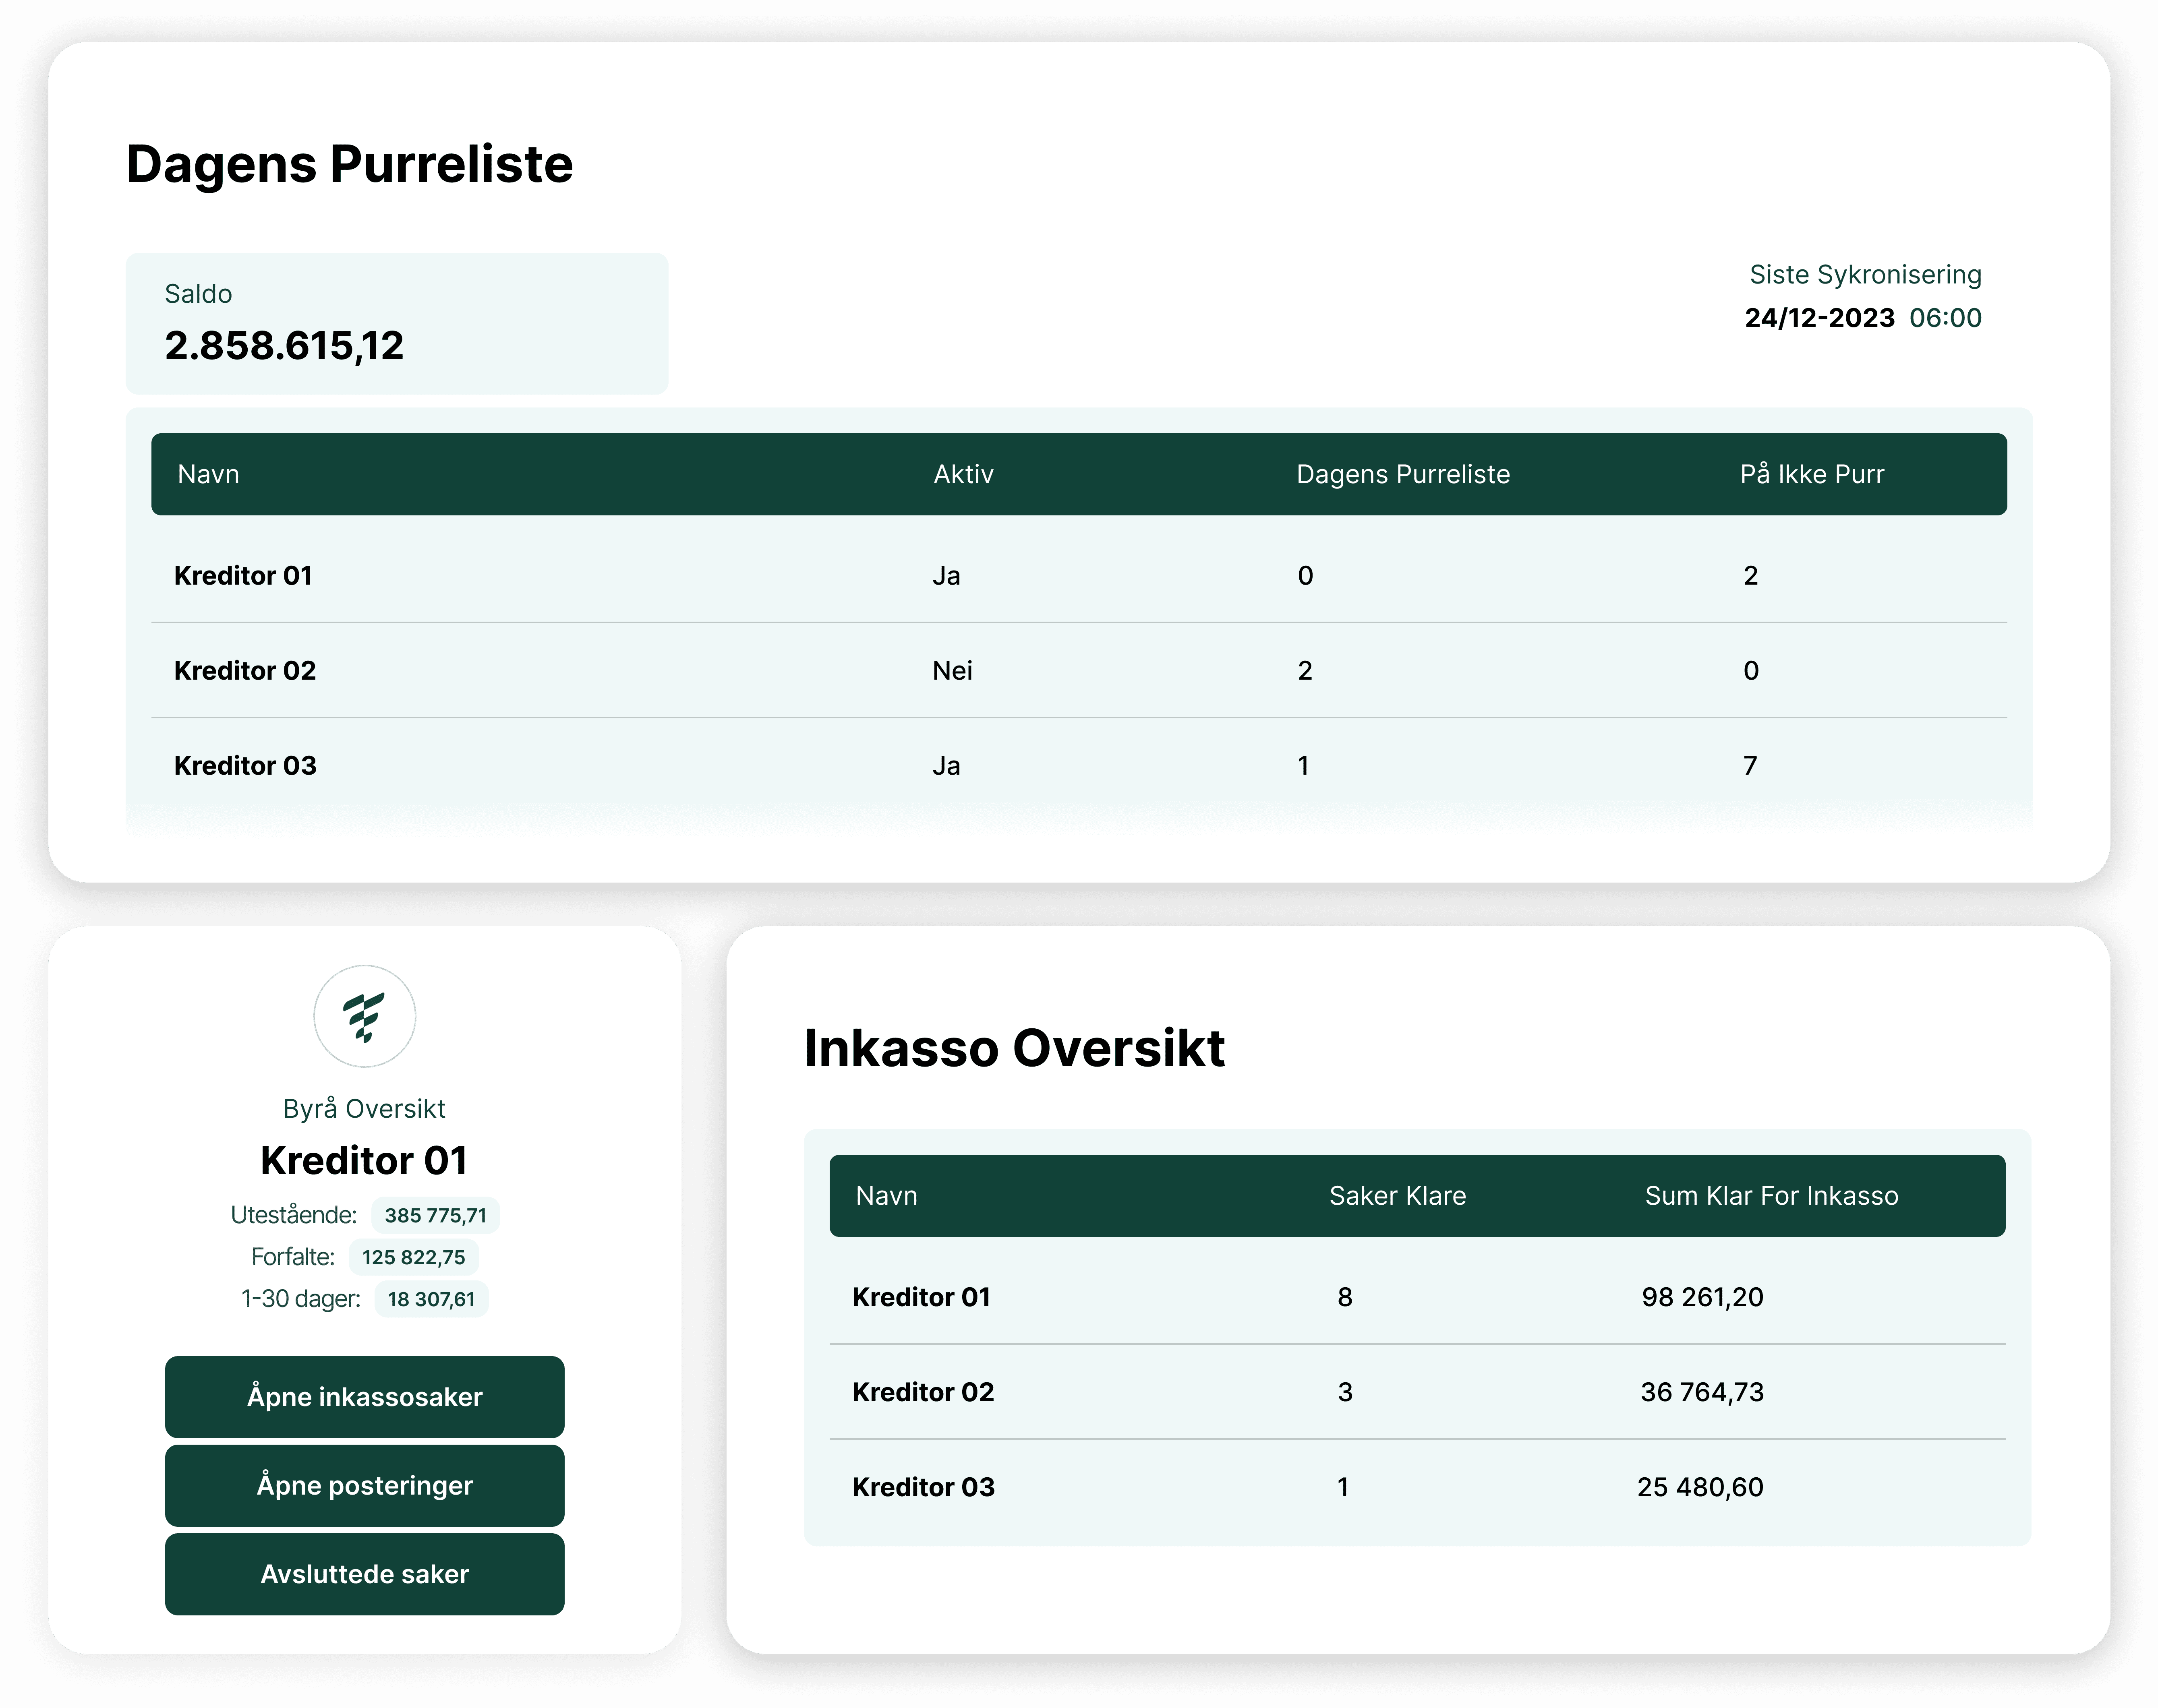Click the Byrå Oversikt logo icon

coord(364,1016)
